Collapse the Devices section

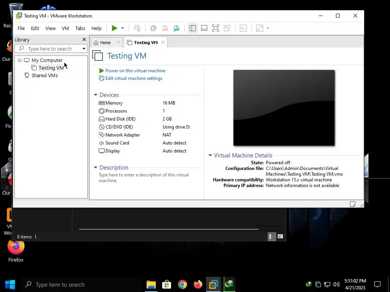[96, 95]
